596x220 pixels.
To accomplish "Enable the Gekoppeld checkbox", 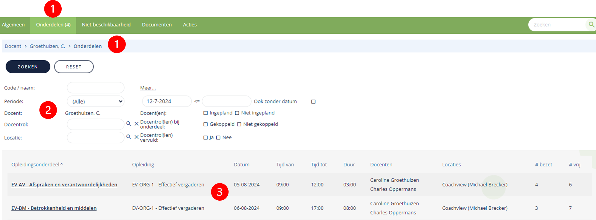I will [205, 124].
